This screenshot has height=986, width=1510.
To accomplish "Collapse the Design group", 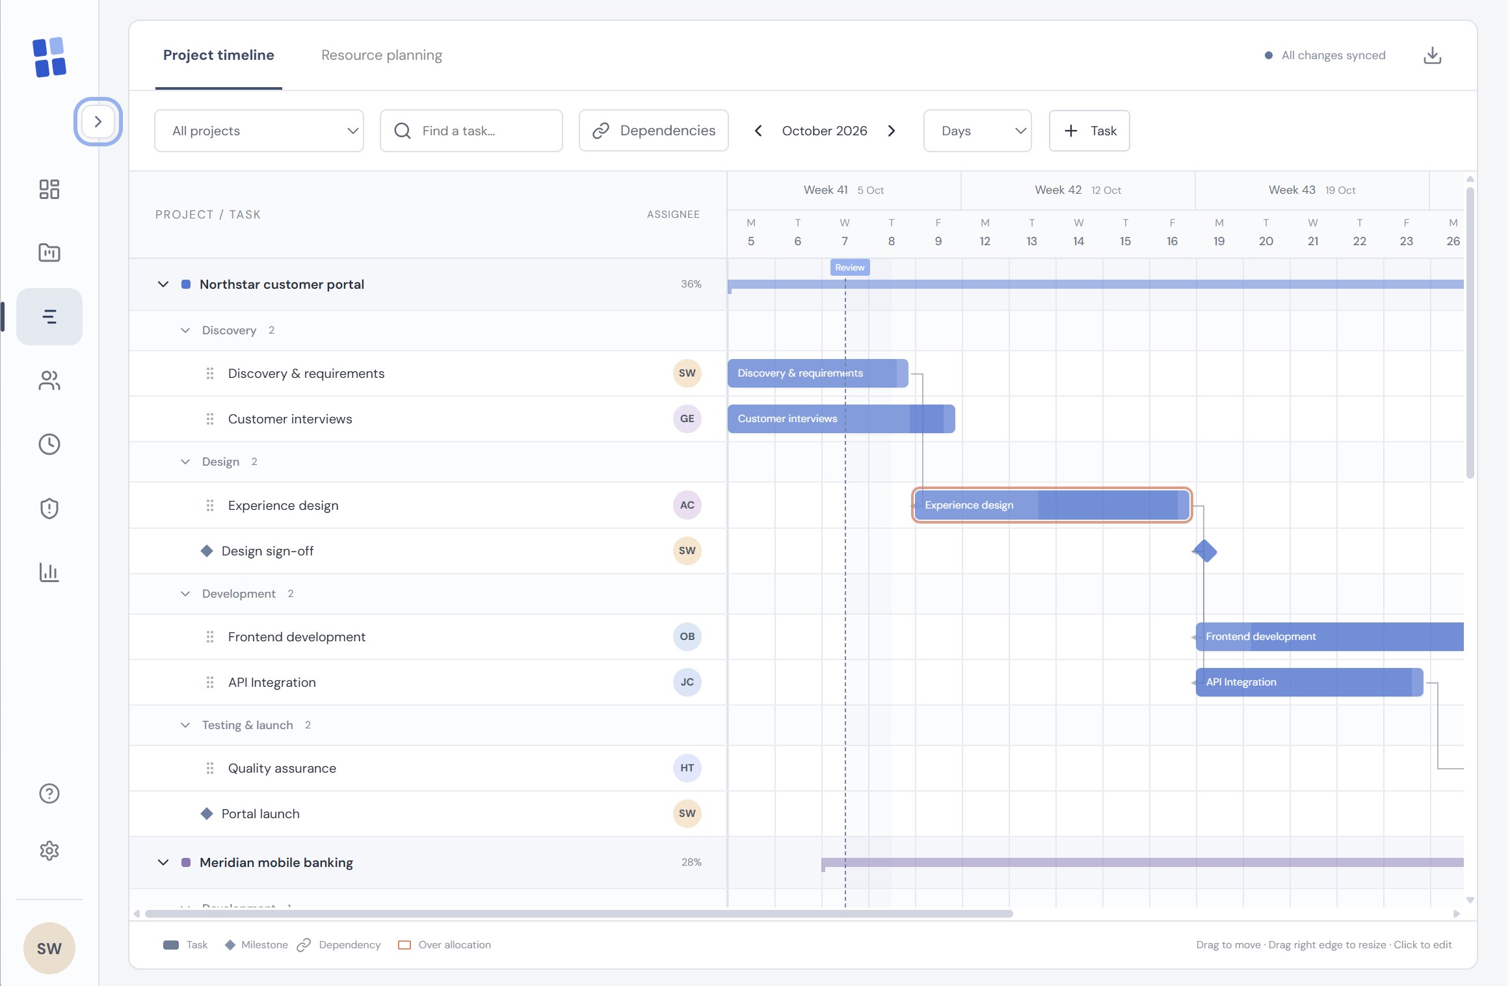I will 185,462.
